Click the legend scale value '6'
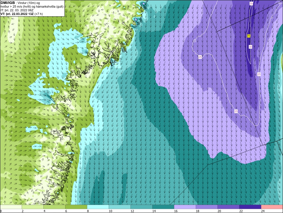Image resolution: width=283 pixels, height=213 pixels. [66, 211]
